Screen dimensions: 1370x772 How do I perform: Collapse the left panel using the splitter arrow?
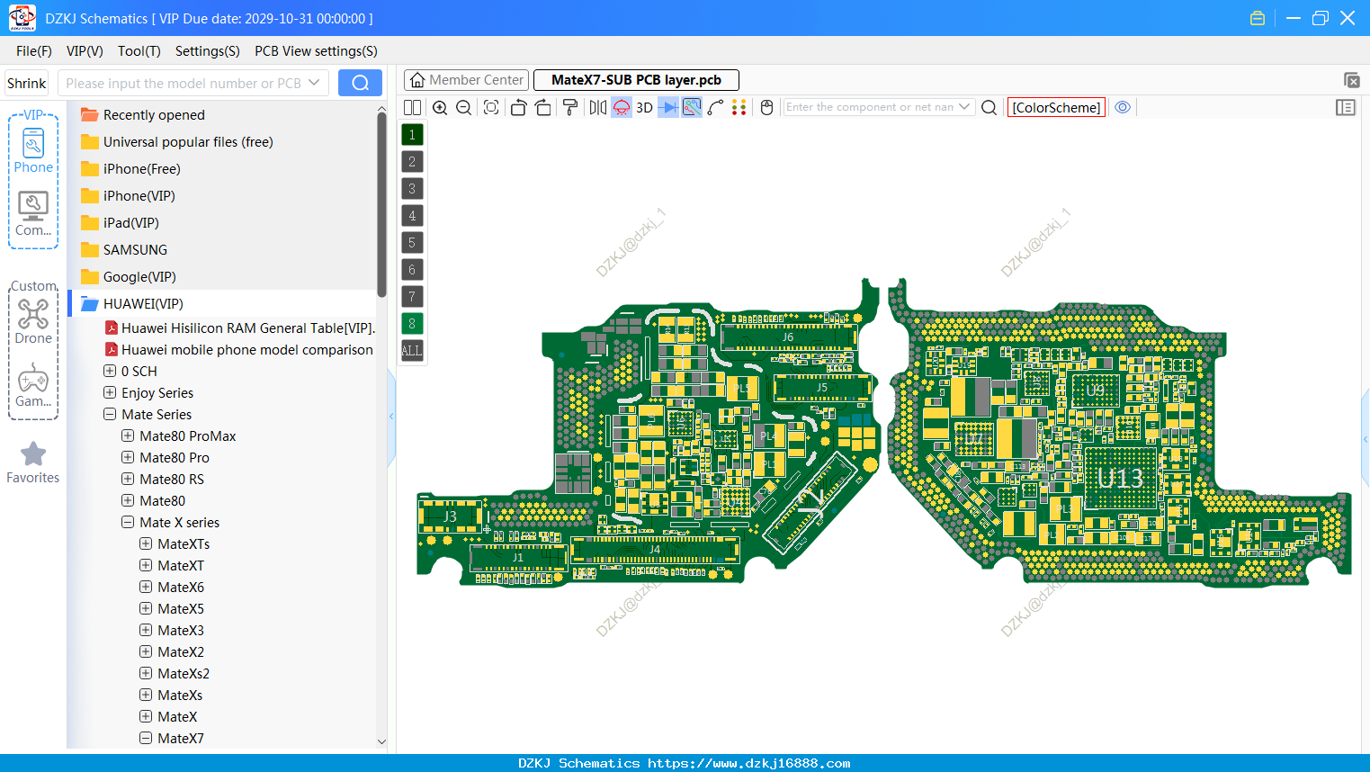click(391, 416)
